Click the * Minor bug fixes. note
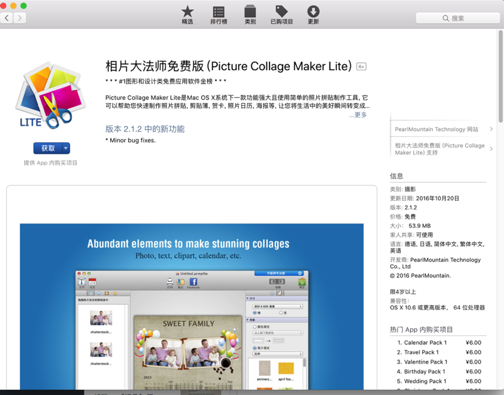 pos(130,140)
